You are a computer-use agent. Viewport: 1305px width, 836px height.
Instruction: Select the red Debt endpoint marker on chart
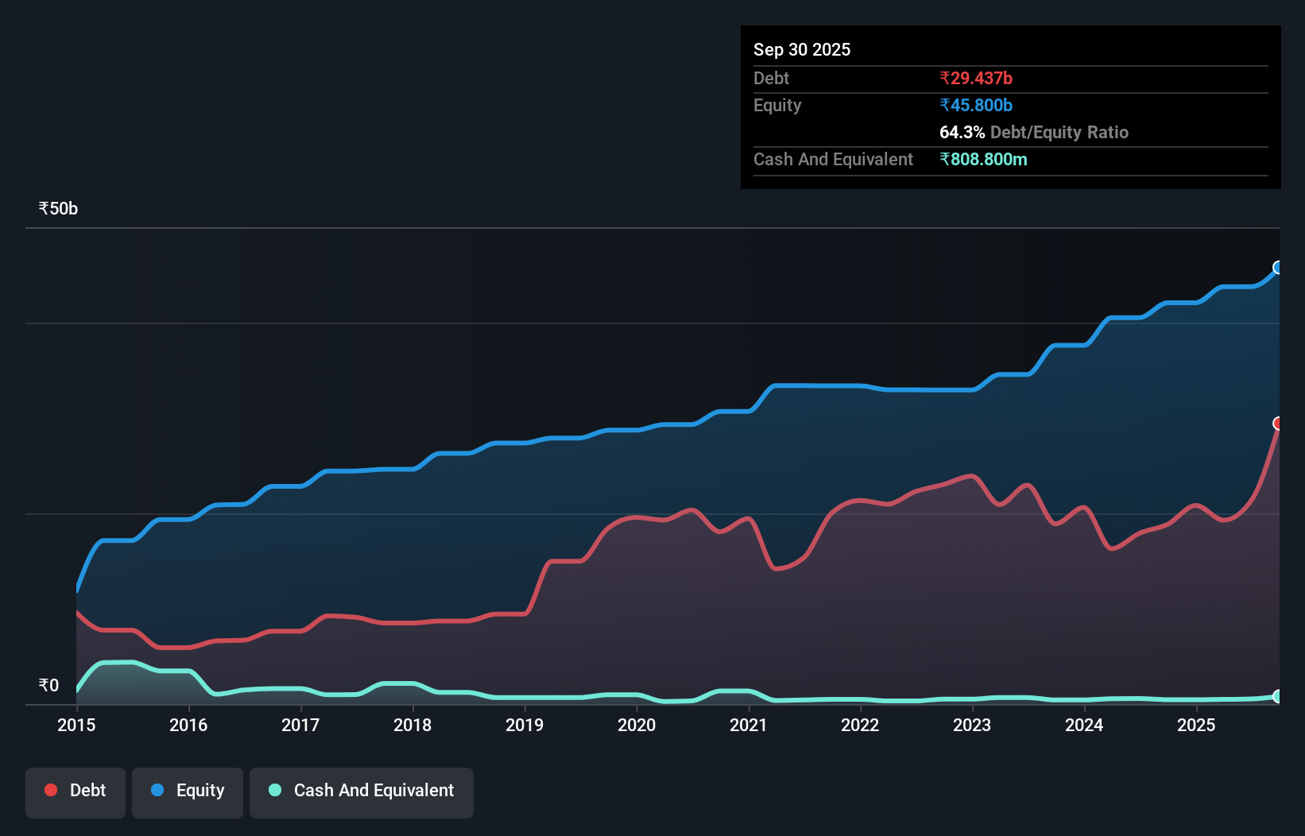(x=1278, y=424)
